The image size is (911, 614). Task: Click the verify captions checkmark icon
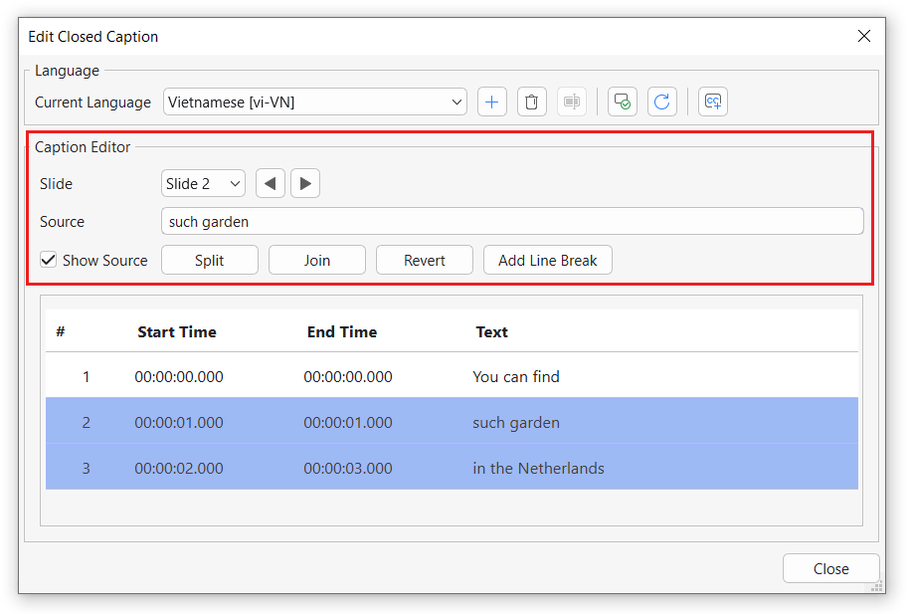(622, 101)
